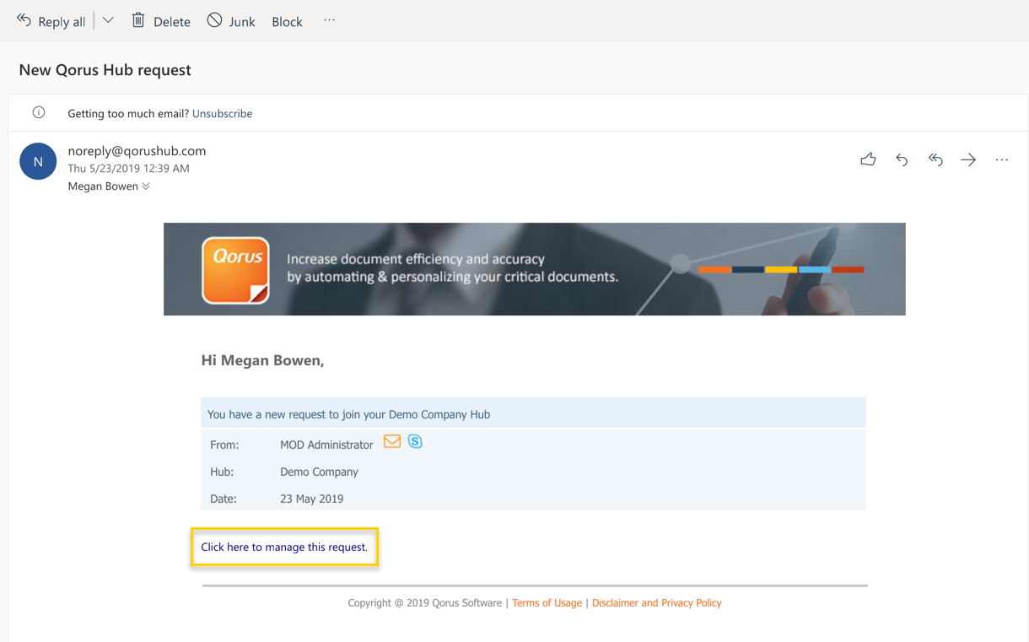Image resolution: width=1029 pixels, height=642 pixels.
Task: Select the subject New Qorus Hub request
Action: click(105, 70)
